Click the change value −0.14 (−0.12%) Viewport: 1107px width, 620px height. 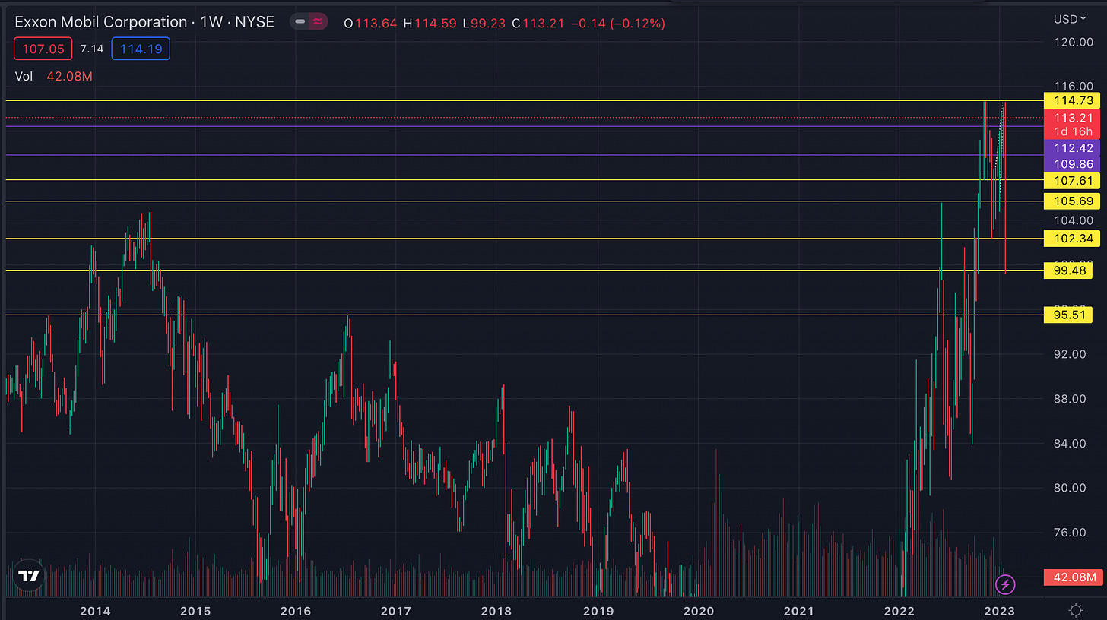(617, 23)
